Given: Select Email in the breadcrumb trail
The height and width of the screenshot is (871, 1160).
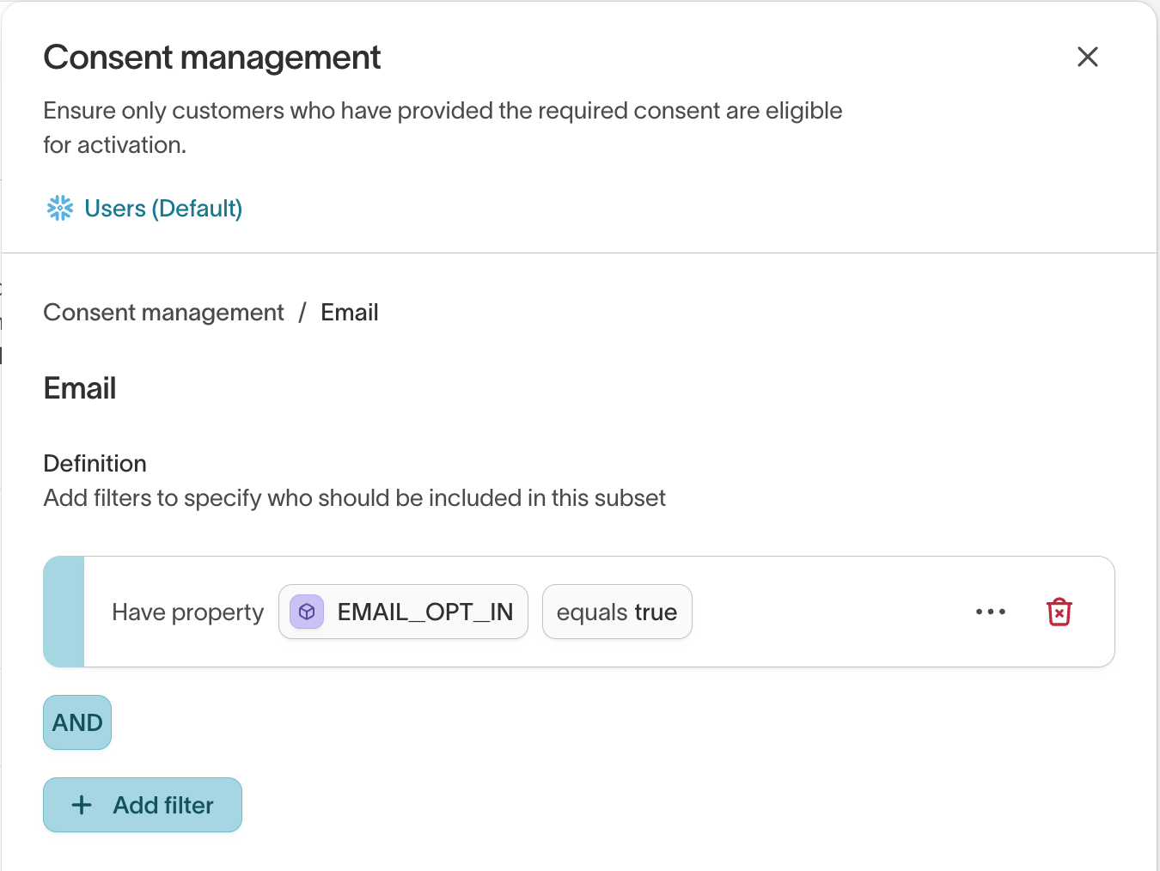Looking at the screenshot, I should click(x=349, y=312).
